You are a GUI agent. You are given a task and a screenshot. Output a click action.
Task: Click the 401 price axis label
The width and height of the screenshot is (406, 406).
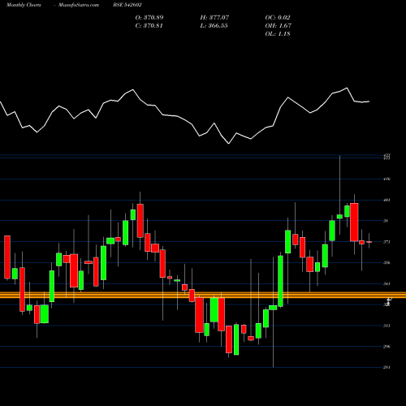[387, 200]
